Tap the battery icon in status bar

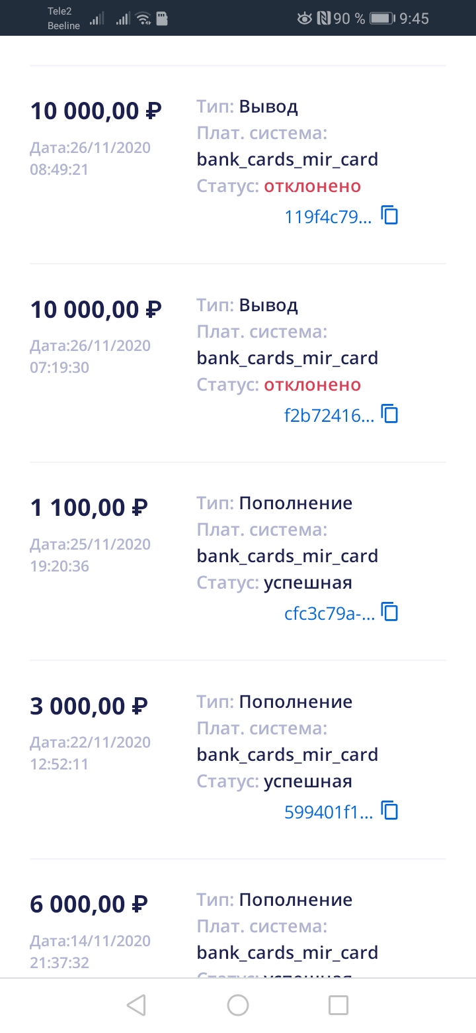(x=382, y=19)
